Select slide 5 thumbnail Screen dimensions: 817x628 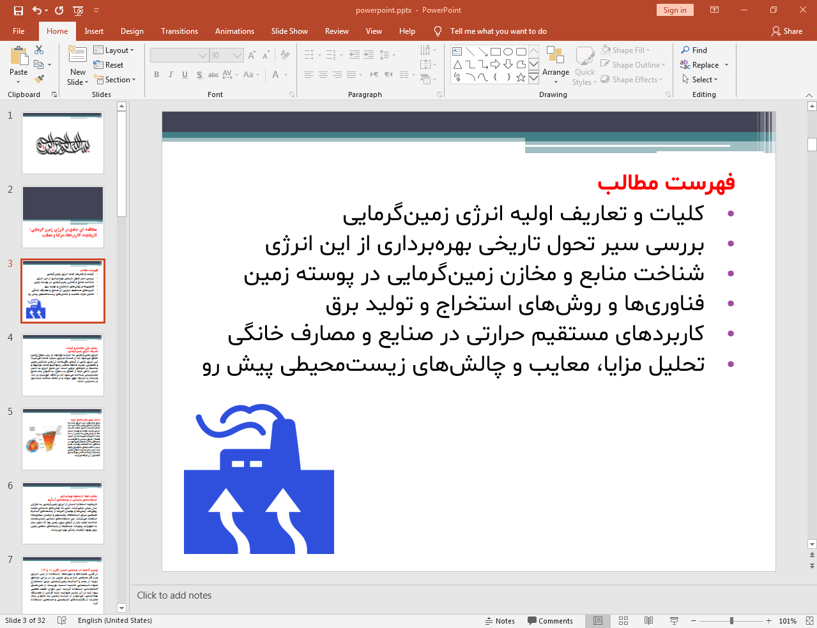pyautogui.click(x=63, y=439)
